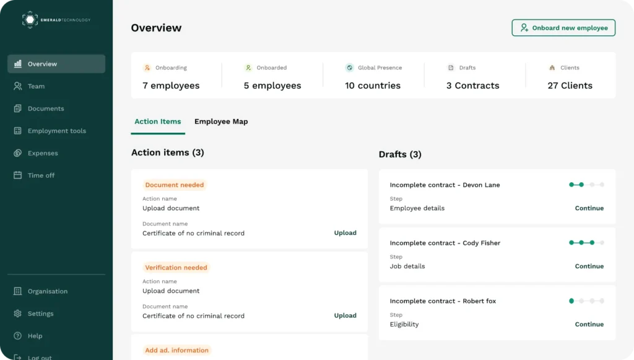Click the Job details step text
Image resolution: width=634 pixels, height=360 pixels.
(x=407, y=266)
